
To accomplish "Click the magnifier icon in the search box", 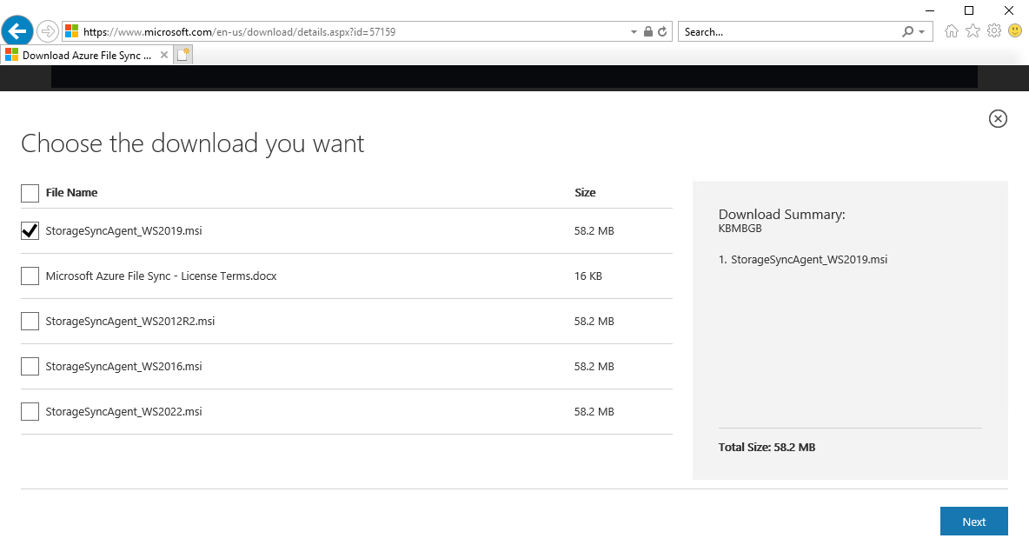I will pyautogui.click(x=909, y=31).
